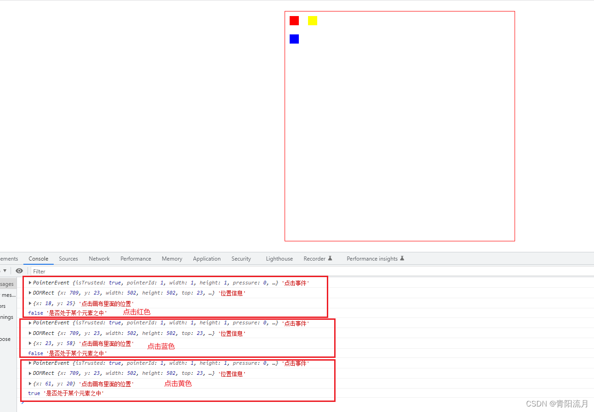The height and width of the screenshot is (412, 594).
Task: Switch to the Memory tab
Action: [172, 258]
